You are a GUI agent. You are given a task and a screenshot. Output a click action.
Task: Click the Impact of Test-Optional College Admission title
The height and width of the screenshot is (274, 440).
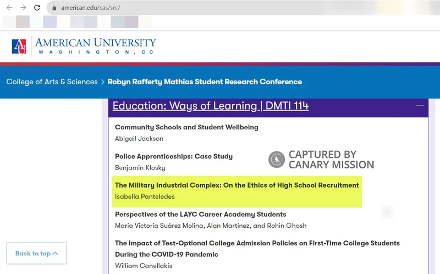(x=257, y=243)
